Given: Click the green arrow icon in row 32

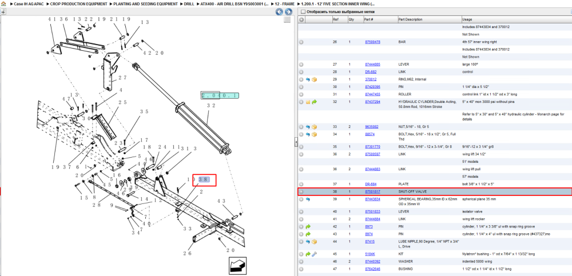Looking at the screenshot, I should point(314,102).
